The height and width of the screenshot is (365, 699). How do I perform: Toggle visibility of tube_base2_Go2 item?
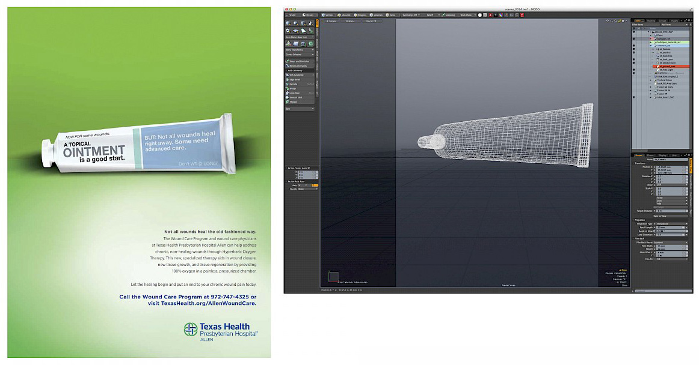634,97
